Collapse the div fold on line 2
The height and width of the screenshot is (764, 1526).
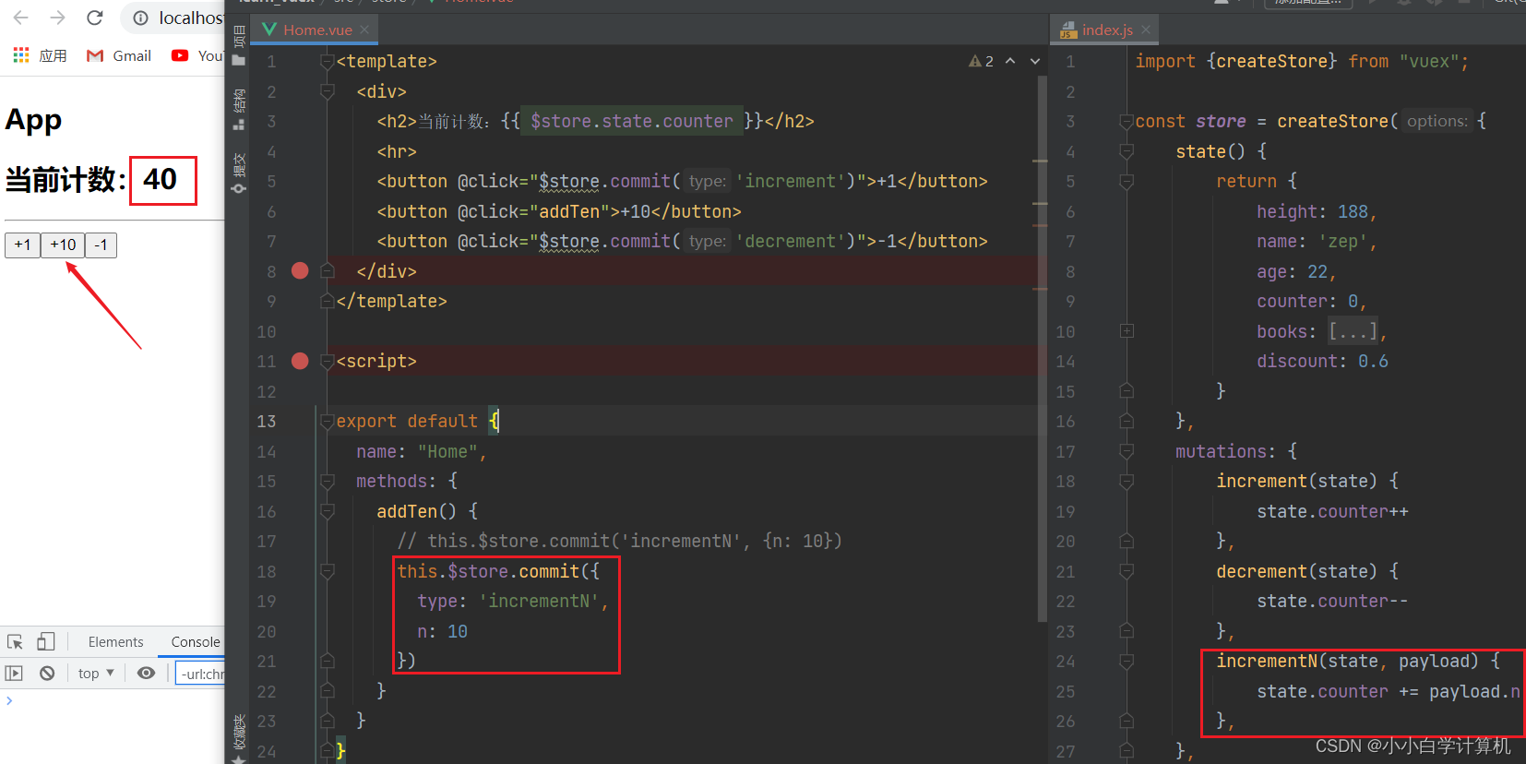click(x=327, y=91)
